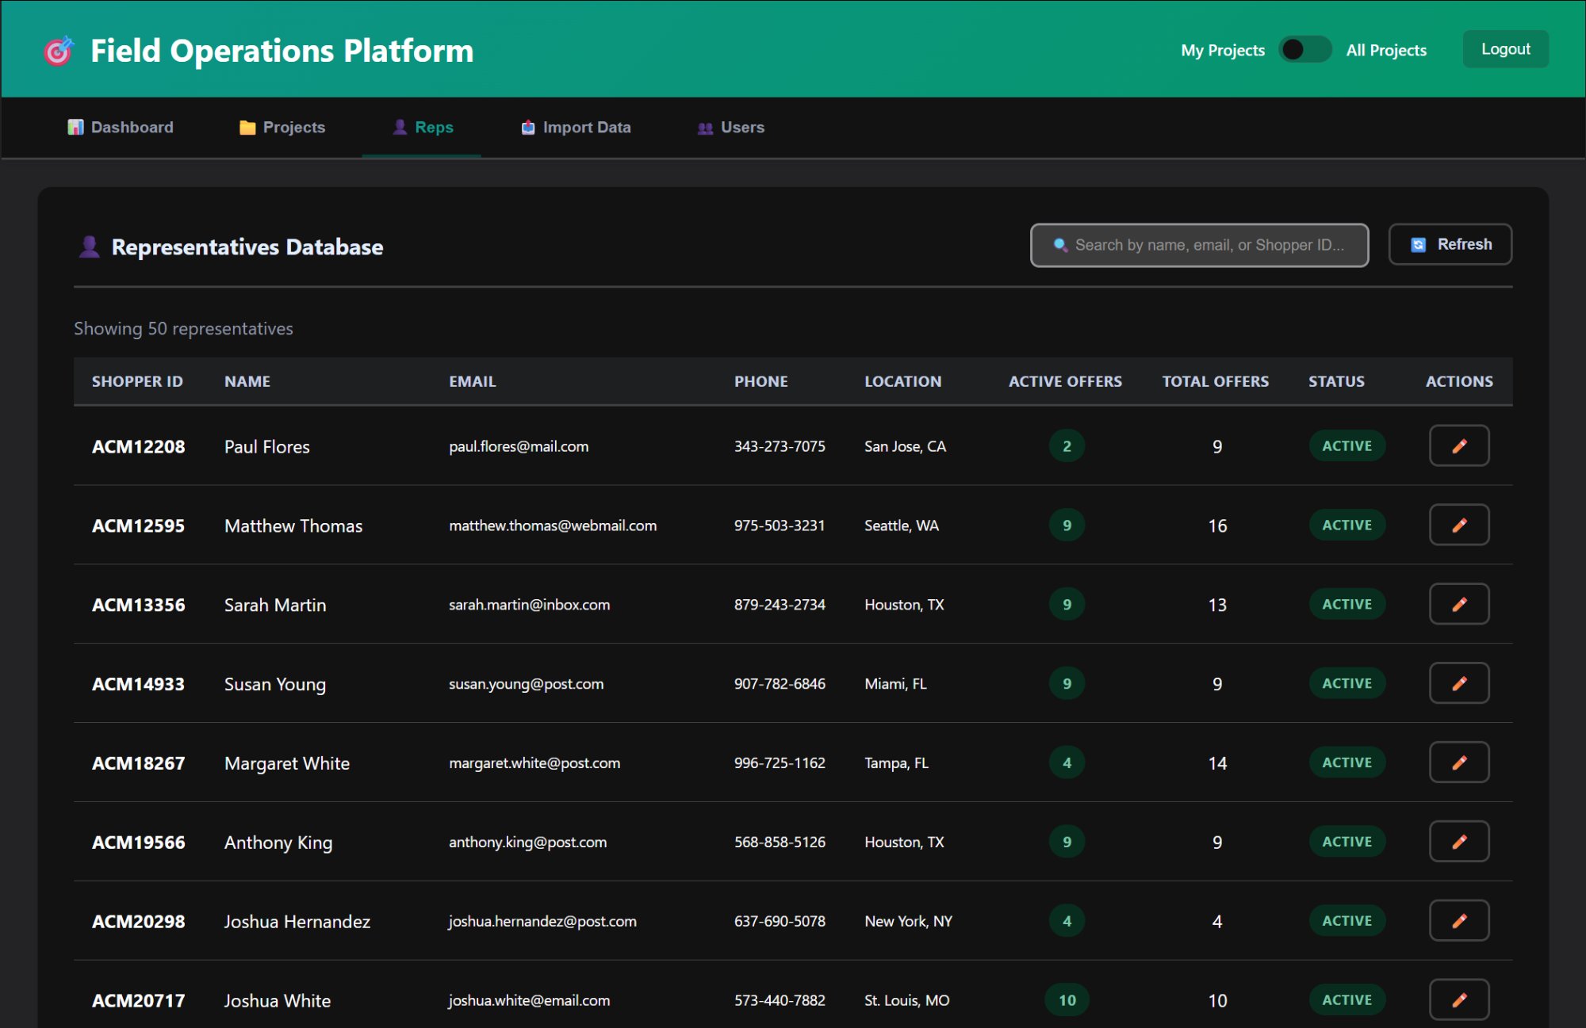This screenshot has height=1028, width=1586.
Task: Focus the search by name or Shopper ID field
Action: tap(1199, 245)
